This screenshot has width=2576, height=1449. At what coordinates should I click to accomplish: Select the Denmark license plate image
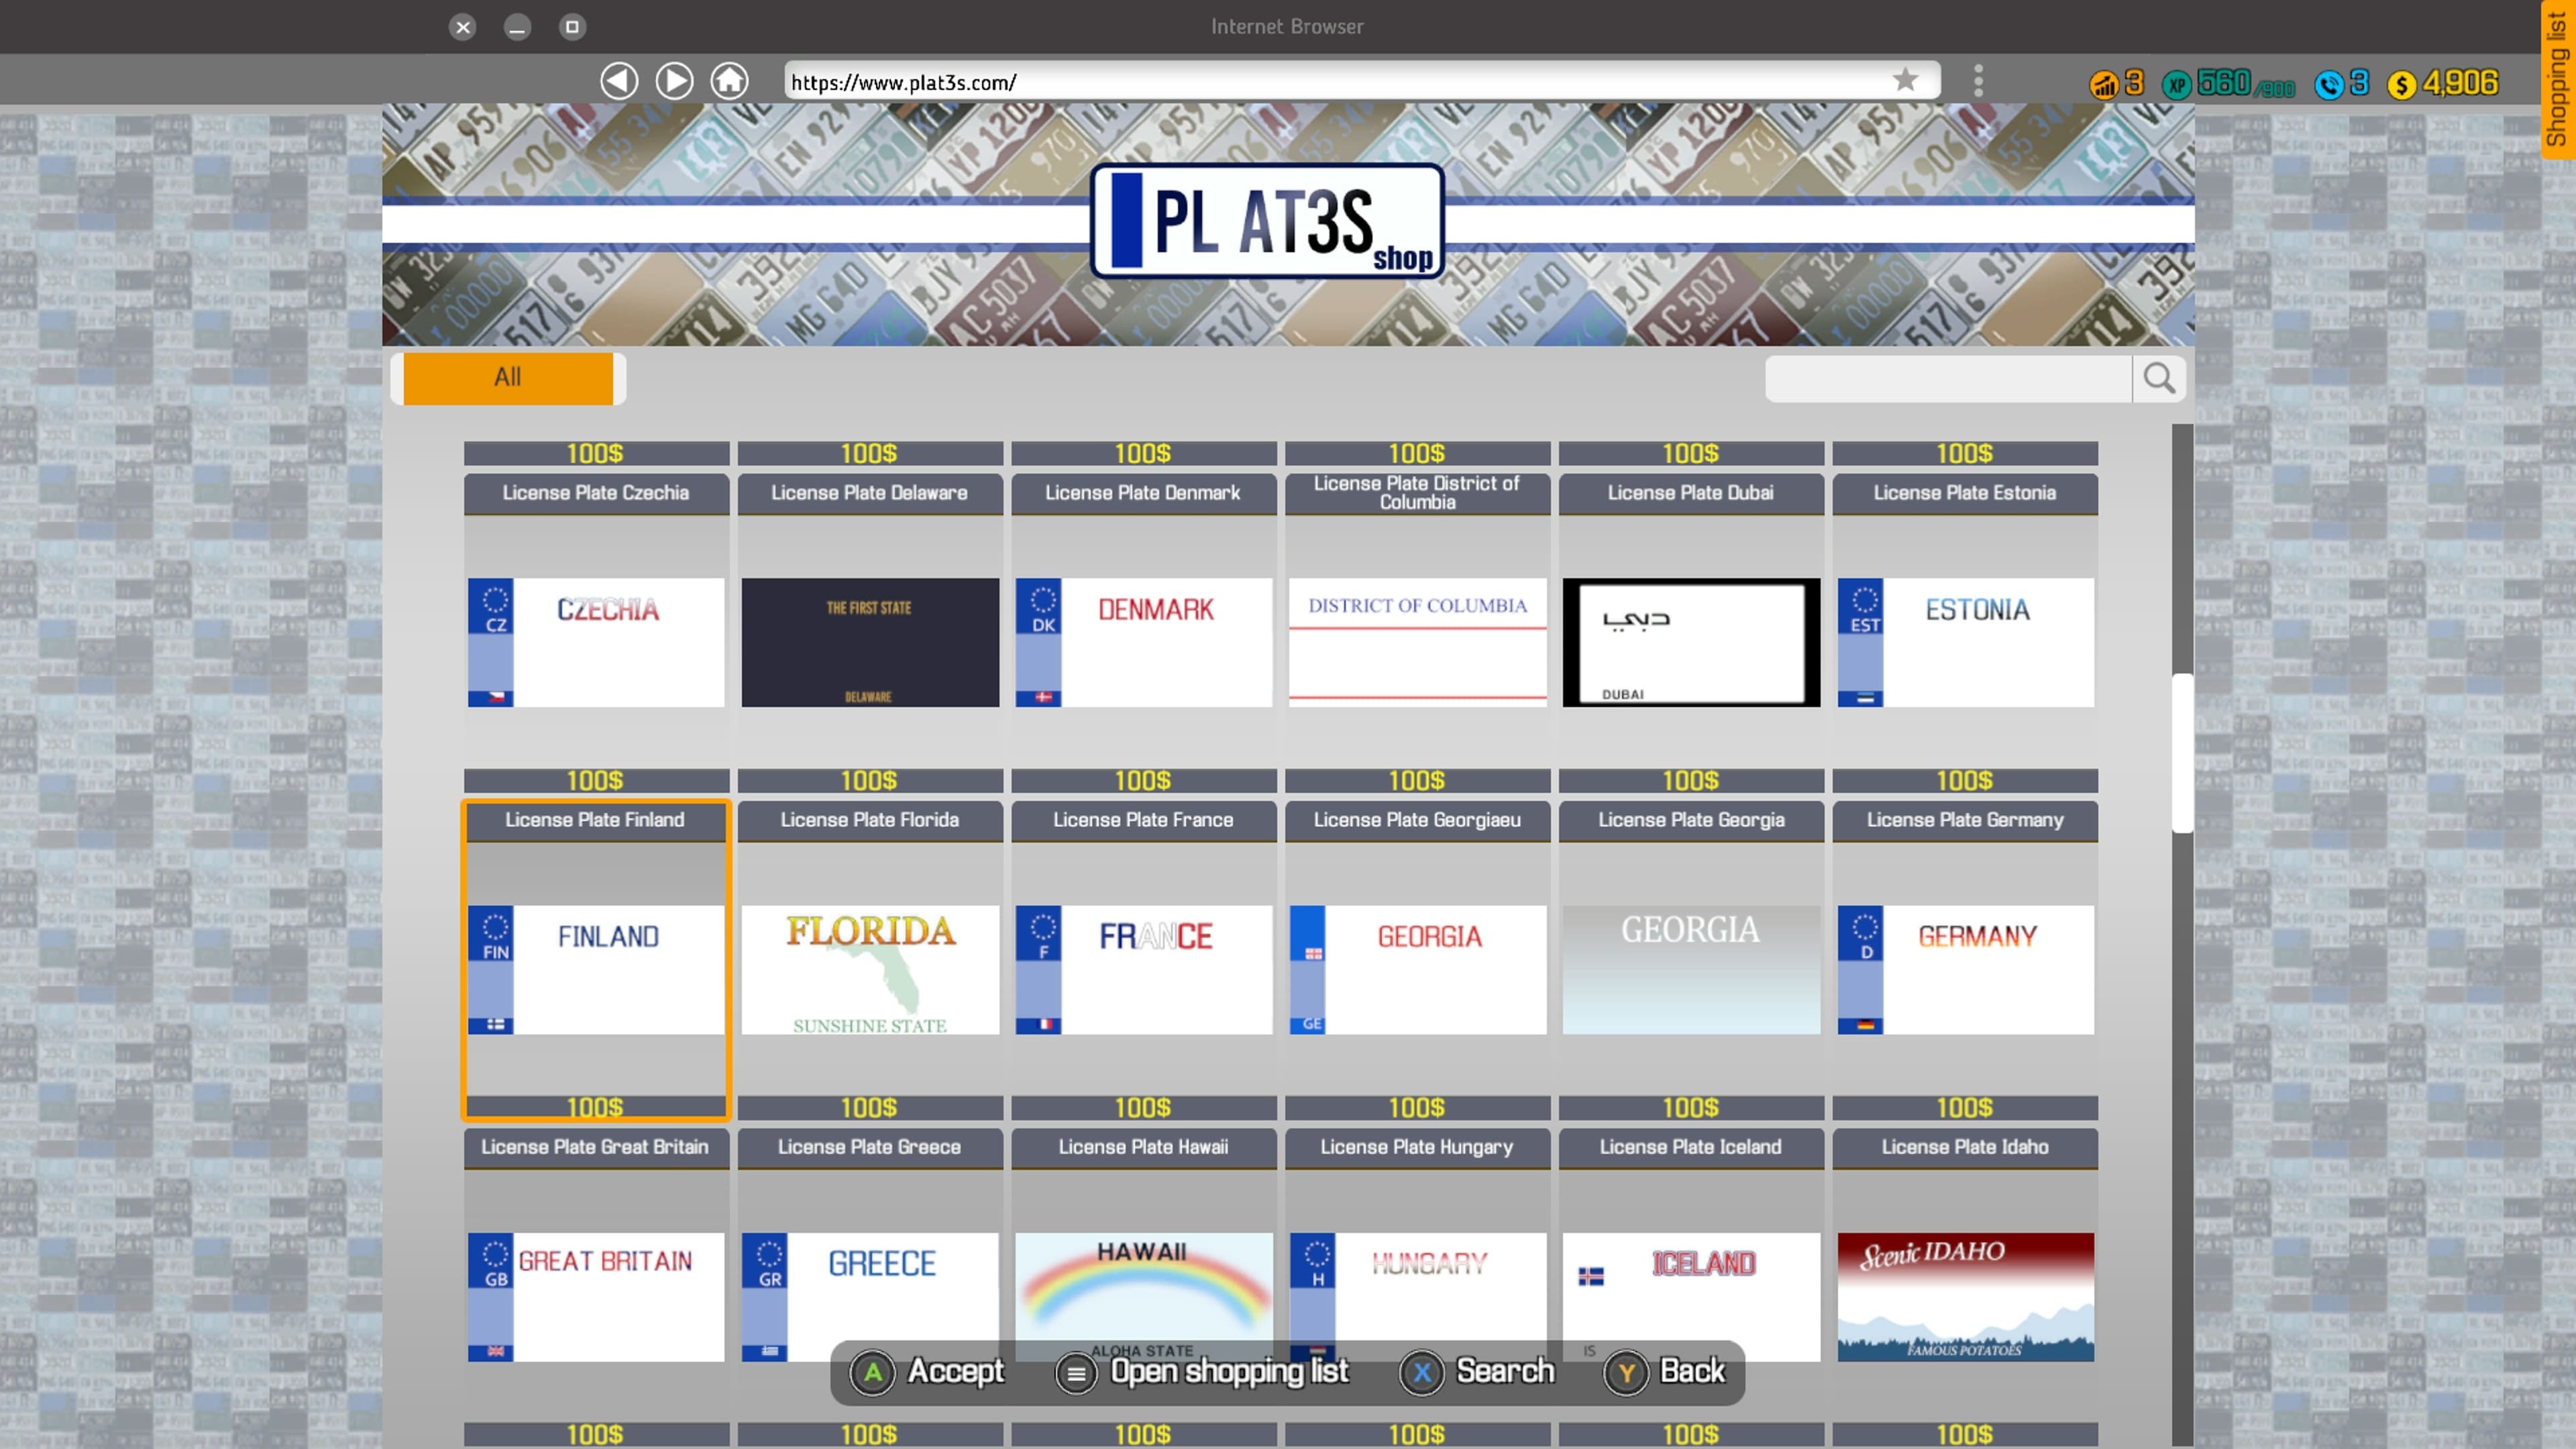click(1144, 642)
